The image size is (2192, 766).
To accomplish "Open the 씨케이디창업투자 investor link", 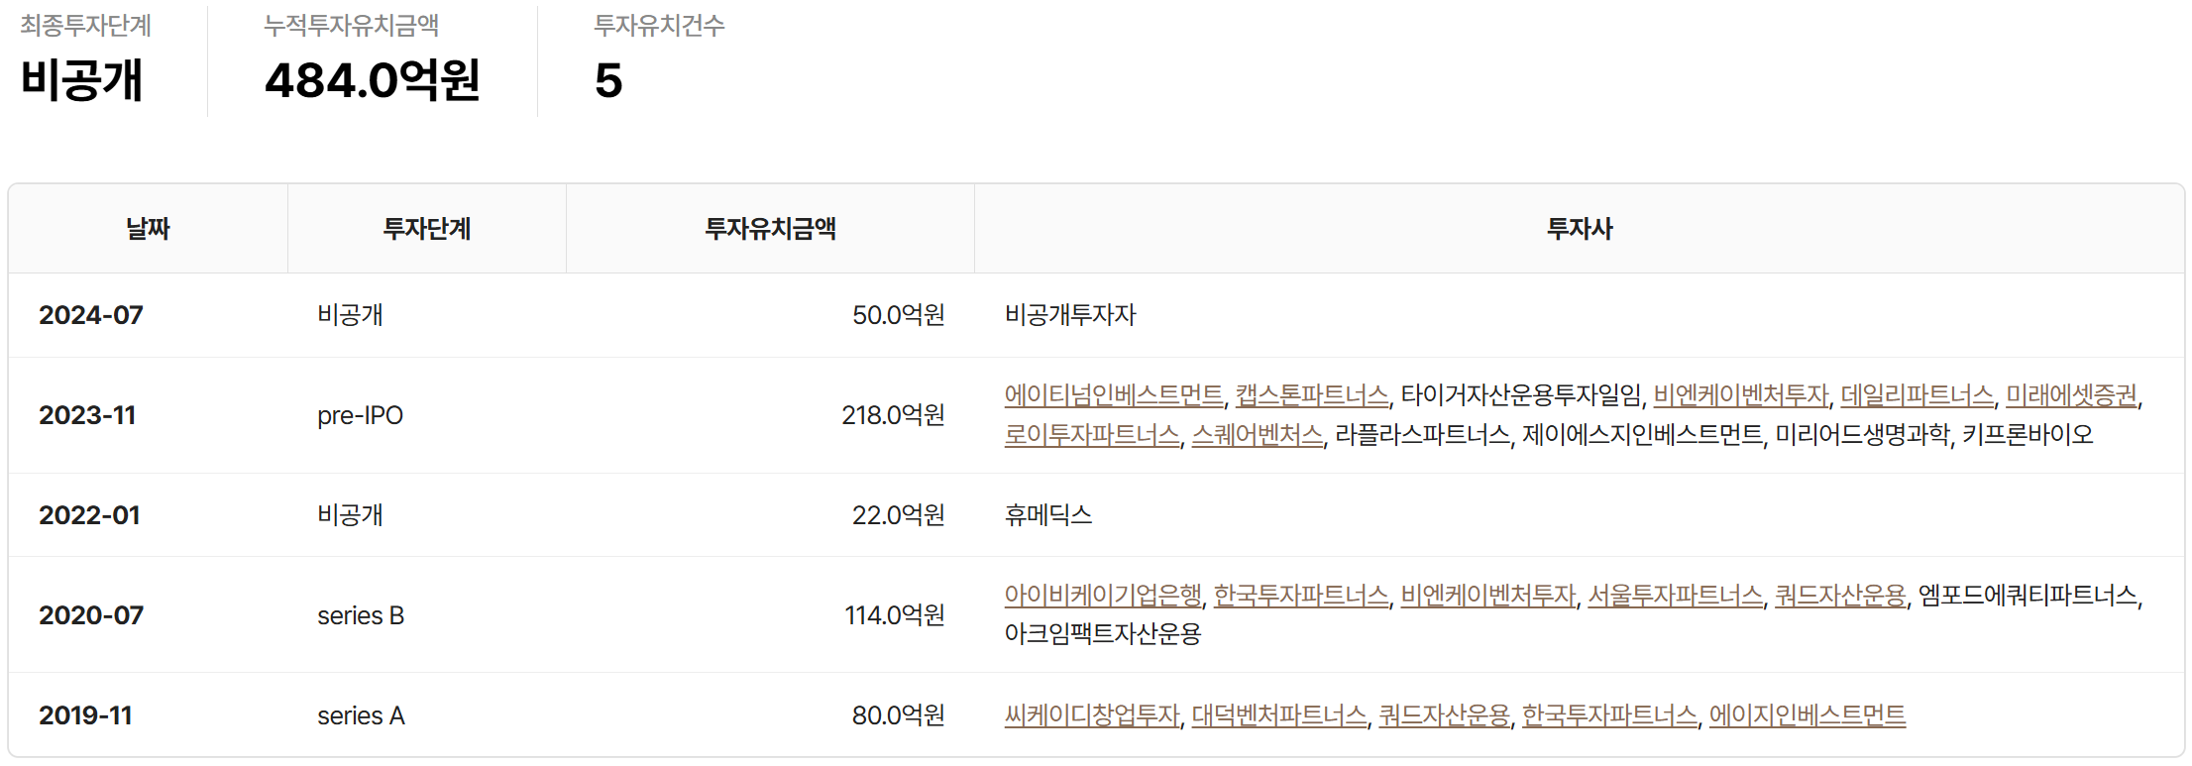I will (x=1092, y=715).
